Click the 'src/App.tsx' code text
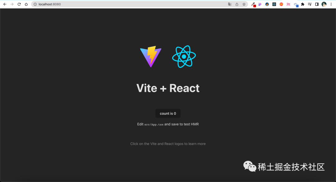Viewport: 336px width, 182px height. [x=154, y=124]
